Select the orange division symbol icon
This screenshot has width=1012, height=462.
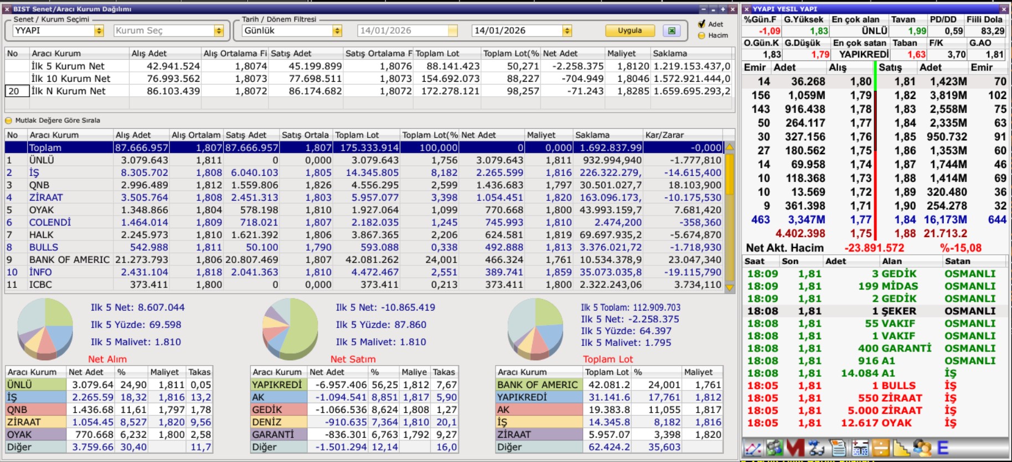[880, 448]
